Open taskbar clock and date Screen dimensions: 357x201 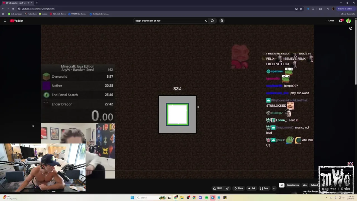349,198
